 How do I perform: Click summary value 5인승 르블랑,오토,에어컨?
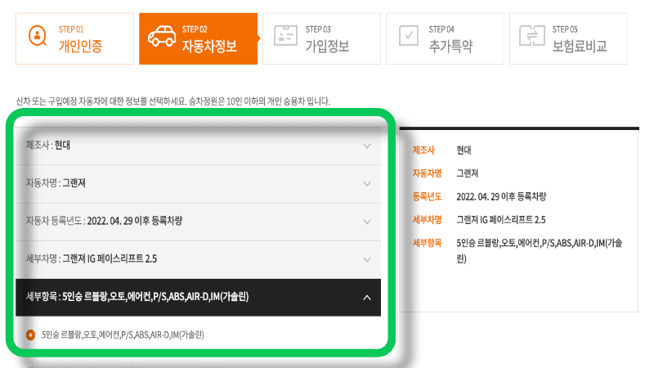tap(540, 251)
